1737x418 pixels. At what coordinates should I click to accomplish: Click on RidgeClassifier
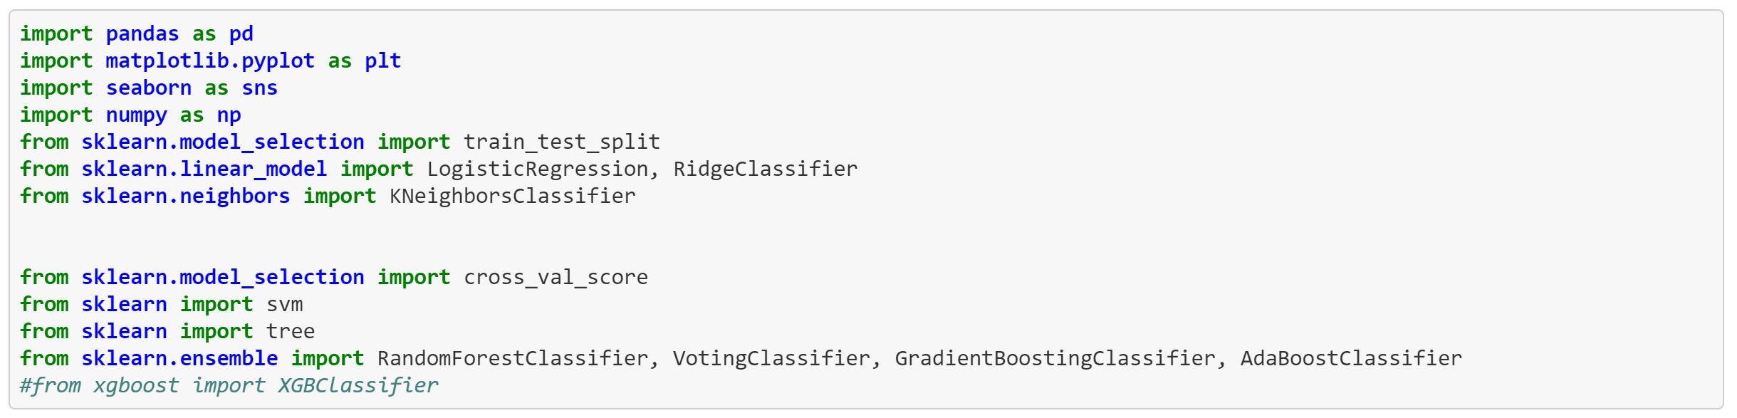765,169
